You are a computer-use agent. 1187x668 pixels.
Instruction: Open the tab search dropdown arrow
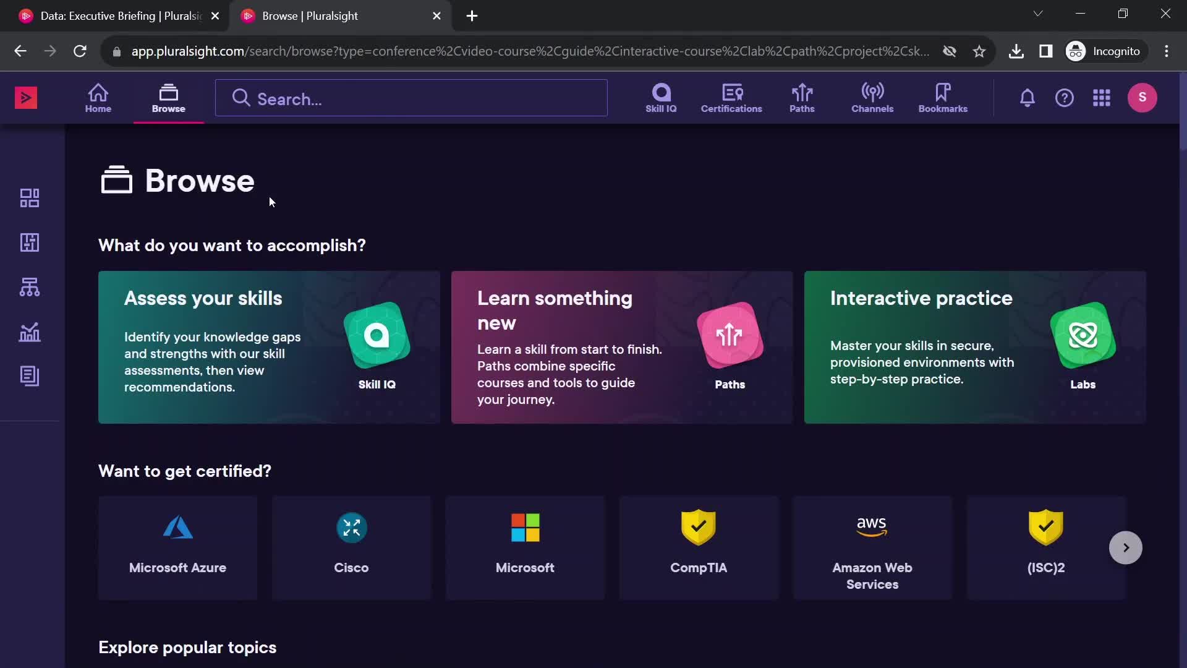1038,14
